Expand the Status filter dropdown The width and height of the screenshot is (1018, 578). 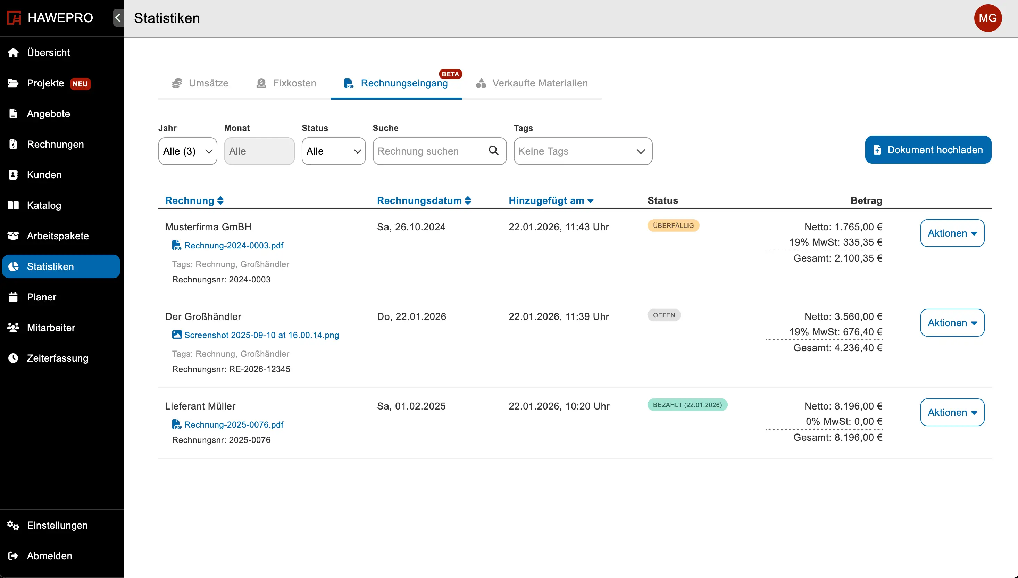333,151
